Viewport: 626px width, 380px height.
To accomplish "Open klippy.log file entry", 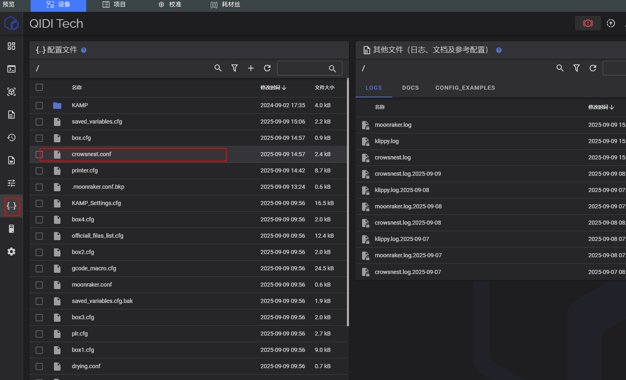I will [x=387, y=141].
